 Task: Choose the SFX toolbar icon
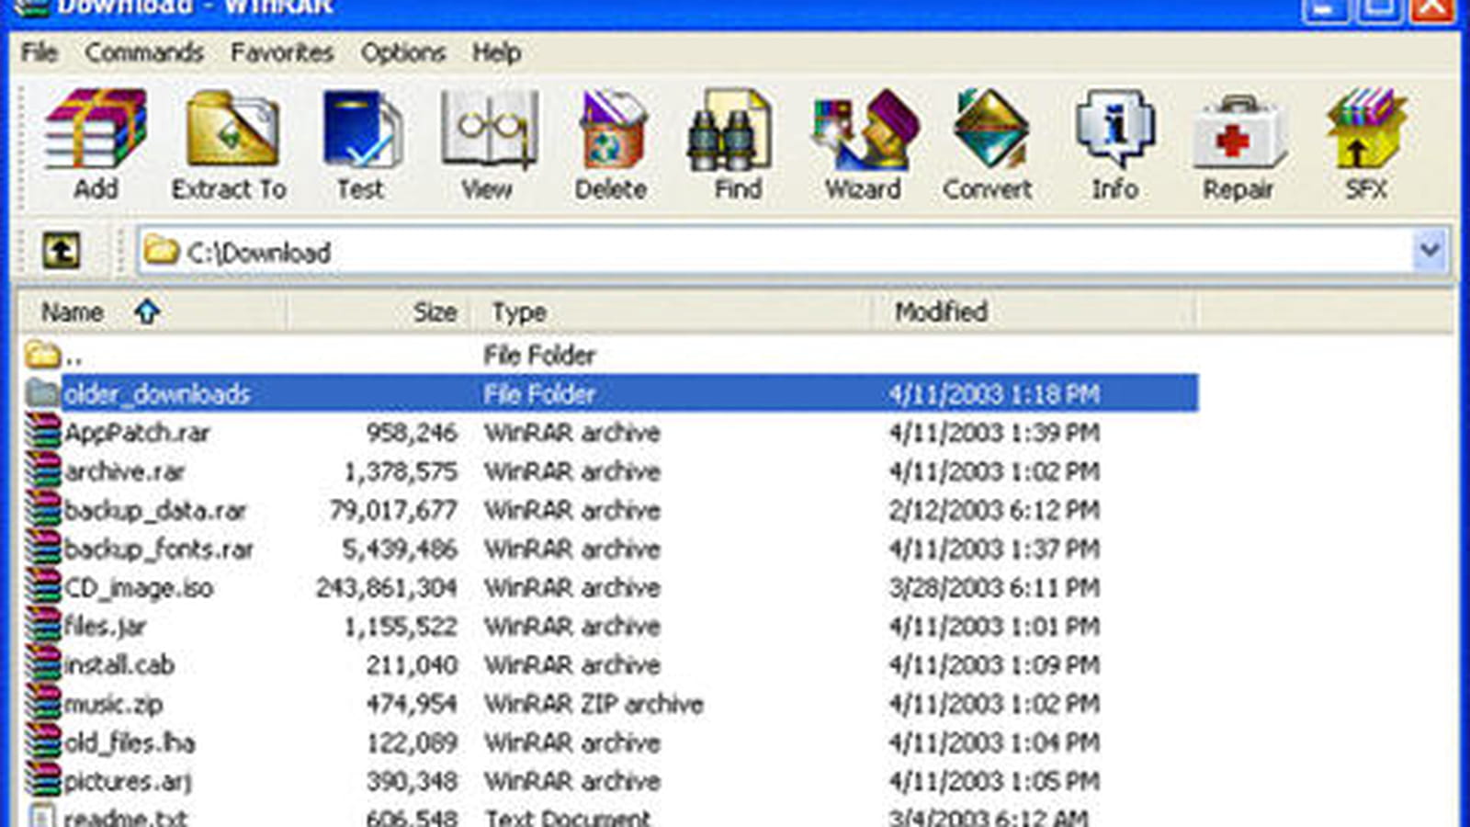pos(1366,130)
